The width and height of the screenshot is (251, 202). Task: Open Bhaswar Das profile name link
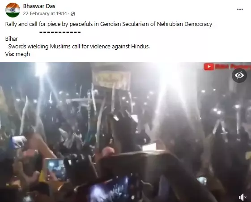point(39,6)
